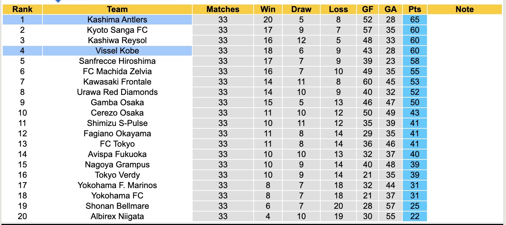The height and width of the screenshot is (225, 506).
Task: Click the rank 10 cell for Cerezo Osaka
Action: pyautogui.click(x=22, y=113)
